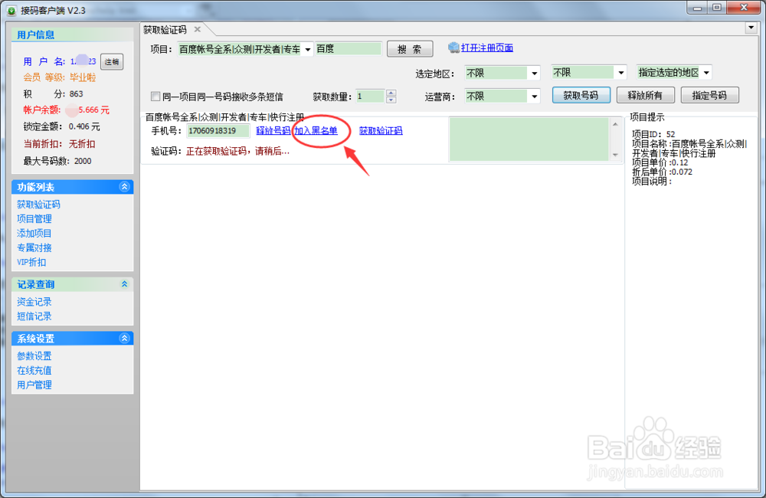Screen dimensions: 766x498
Task: Increase 获取数量 with up arrow
Action: point(391,93)
